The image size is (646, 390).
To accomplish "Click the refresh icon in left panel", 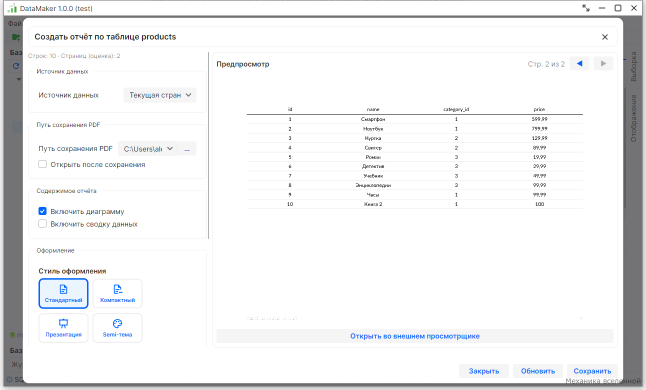I will pyautogui.click(x=16, y=66).
